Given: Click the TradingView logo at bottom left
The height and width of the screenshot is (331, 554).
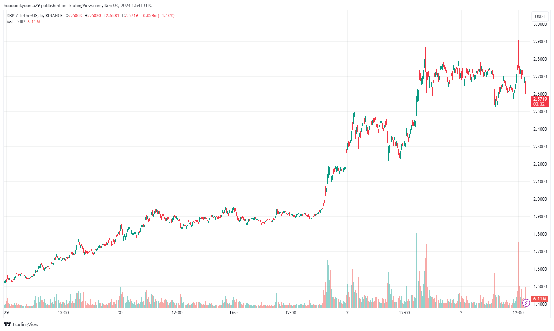Looking at the screenshot, I should [21, 324].
